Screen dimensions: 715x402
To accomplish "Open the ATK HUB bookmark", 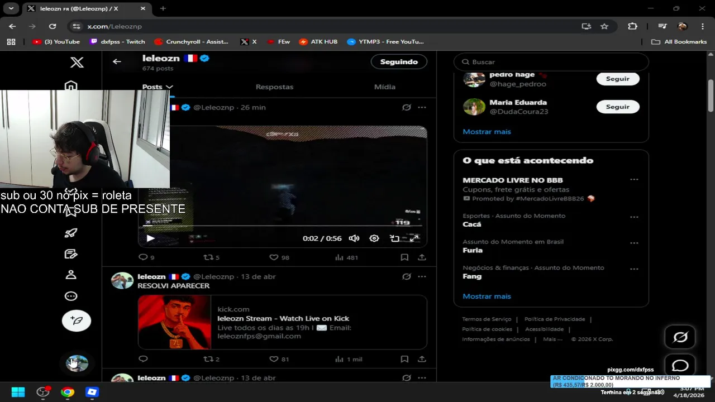I will point(318,42).
